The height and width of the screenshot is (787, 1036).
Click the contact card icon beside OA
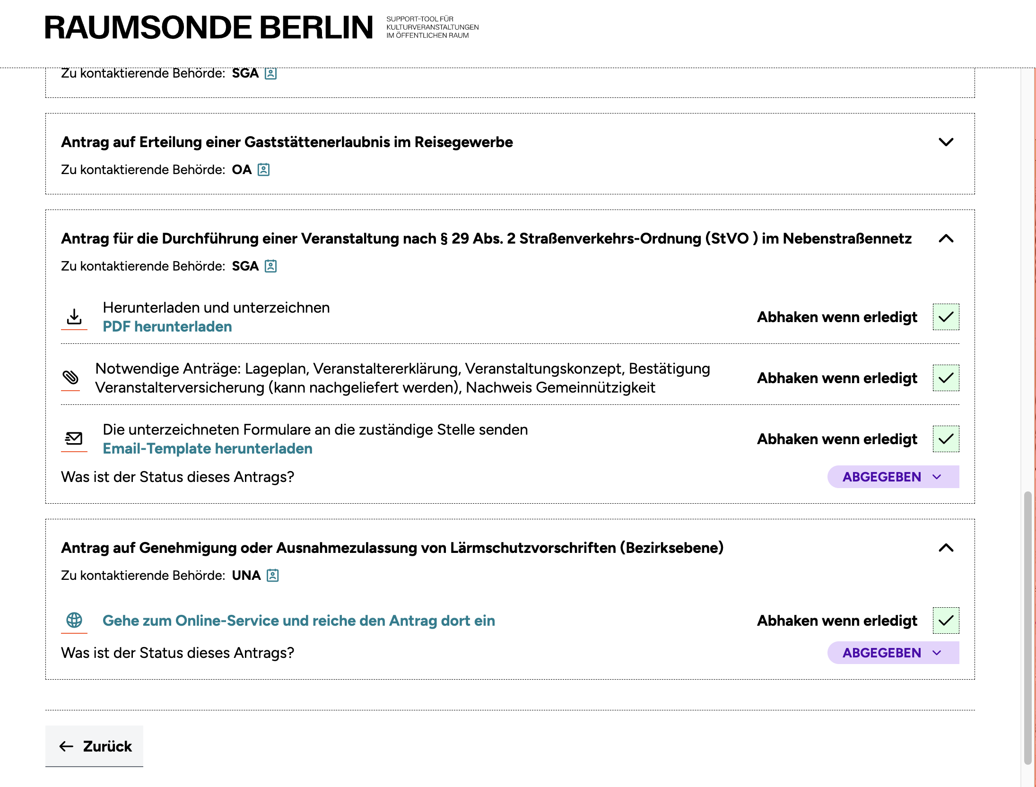click(263, 170)
